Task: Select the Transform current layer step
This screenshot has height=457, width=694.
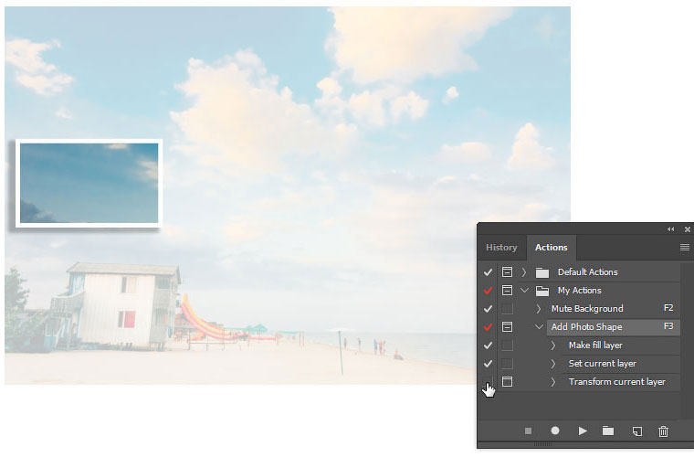Action: pyautogui.click(x=617, y=382)
